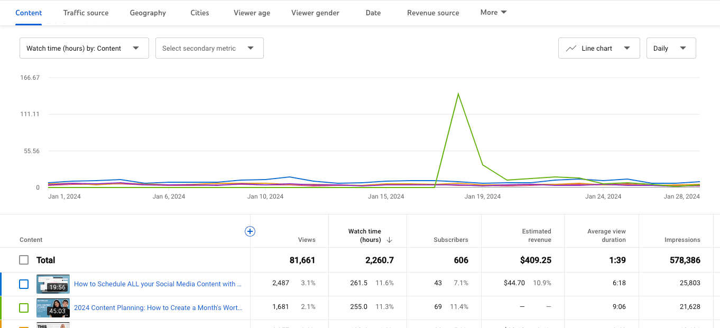The image size is (720, 328).
Task: Click the sort arrow on Watch time column
Action: [390, 240]
